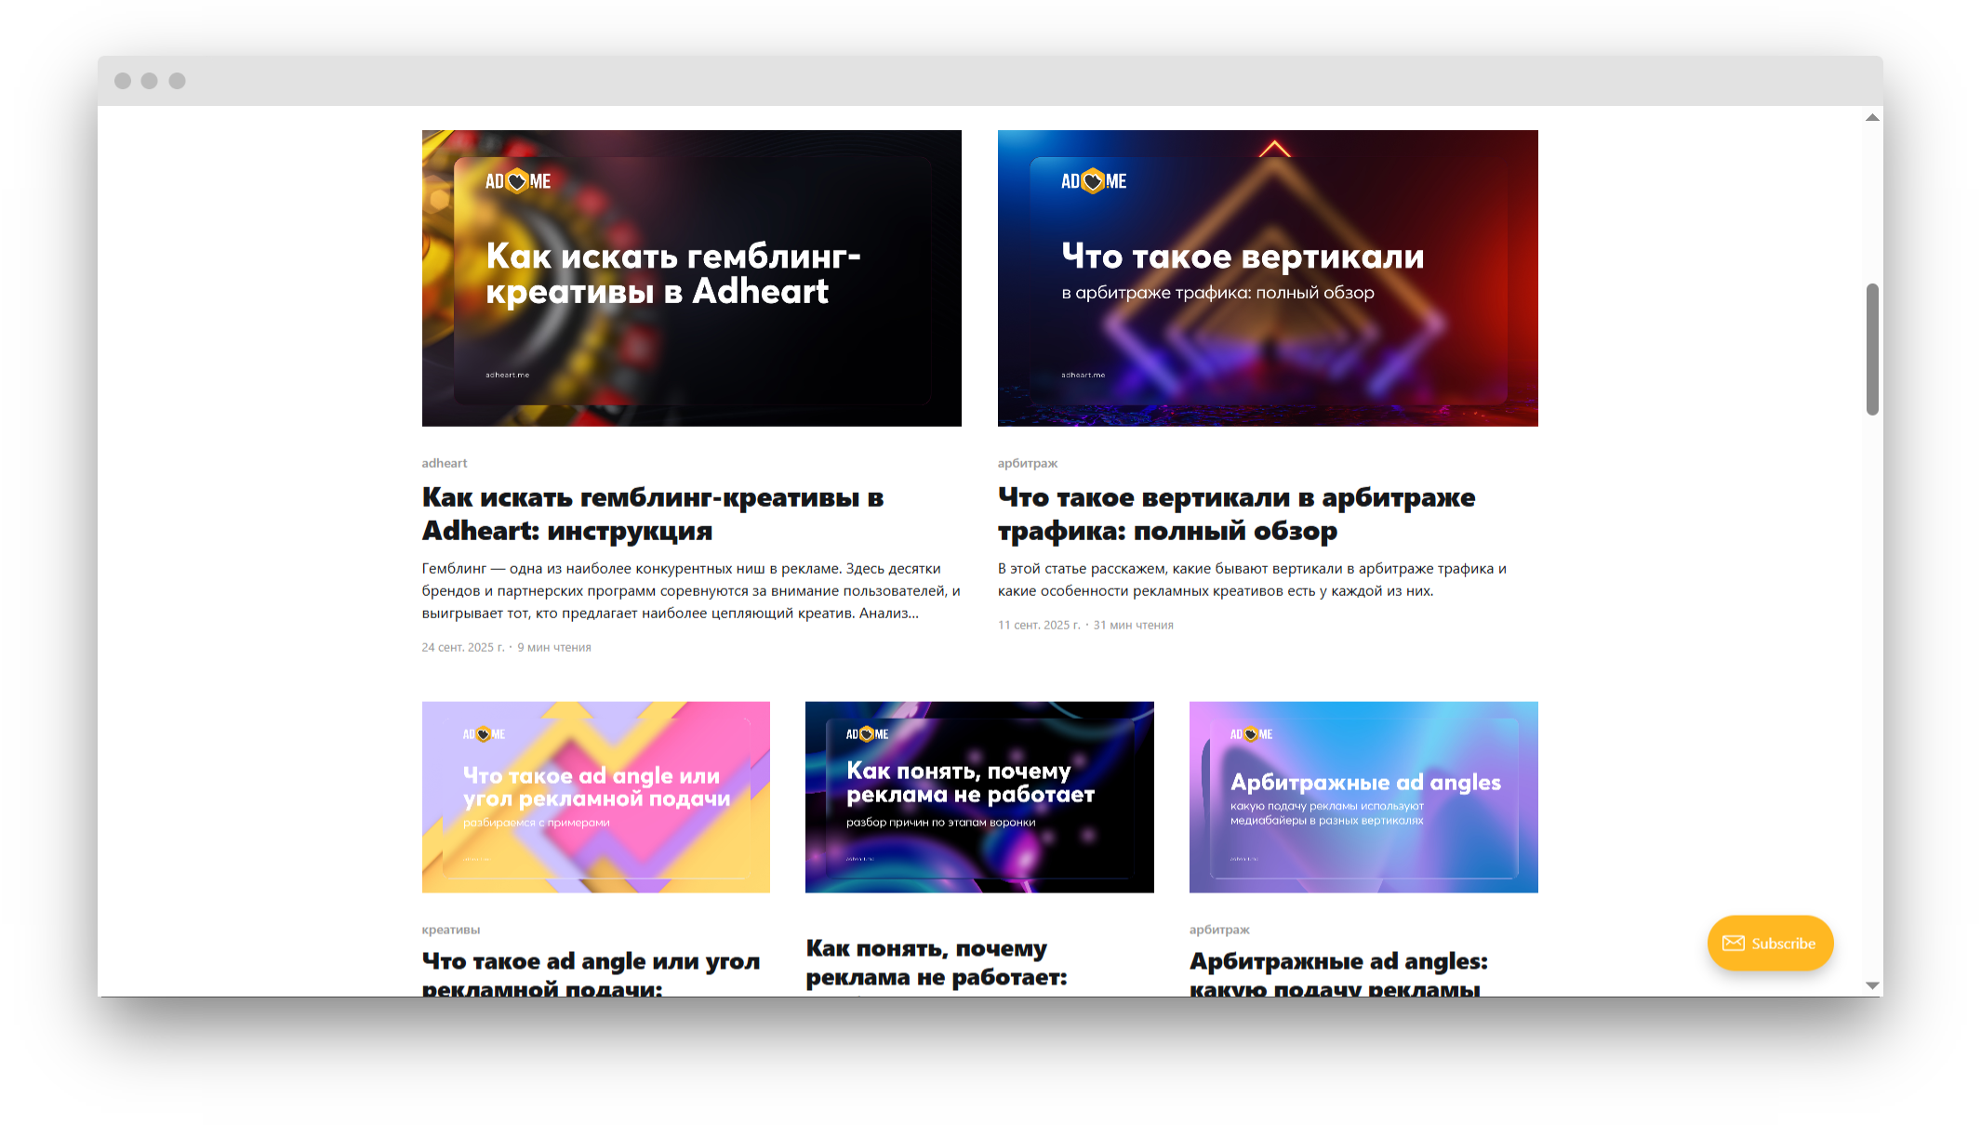
Task: Select the 'арбитраж' tag above the verticals article
Action: pyautogui.click(x=1028, y=463)
